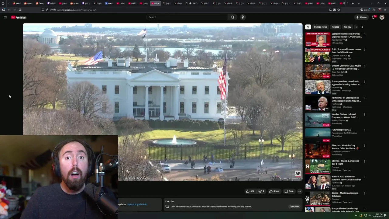389x219 pixels.
Task: Open browser tab list dropdown
Action: (x=359, y=3)
